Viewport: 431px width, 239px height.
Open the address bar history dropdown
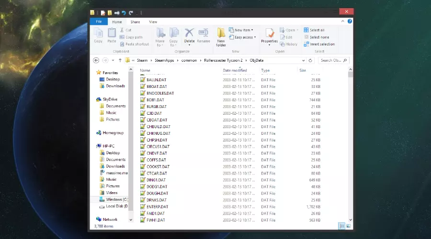point(303,60)
